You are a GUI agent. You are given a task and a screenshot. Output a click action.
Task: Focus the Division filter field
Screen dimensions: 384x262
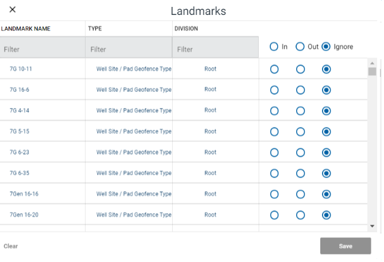click(x=215, y=47)
